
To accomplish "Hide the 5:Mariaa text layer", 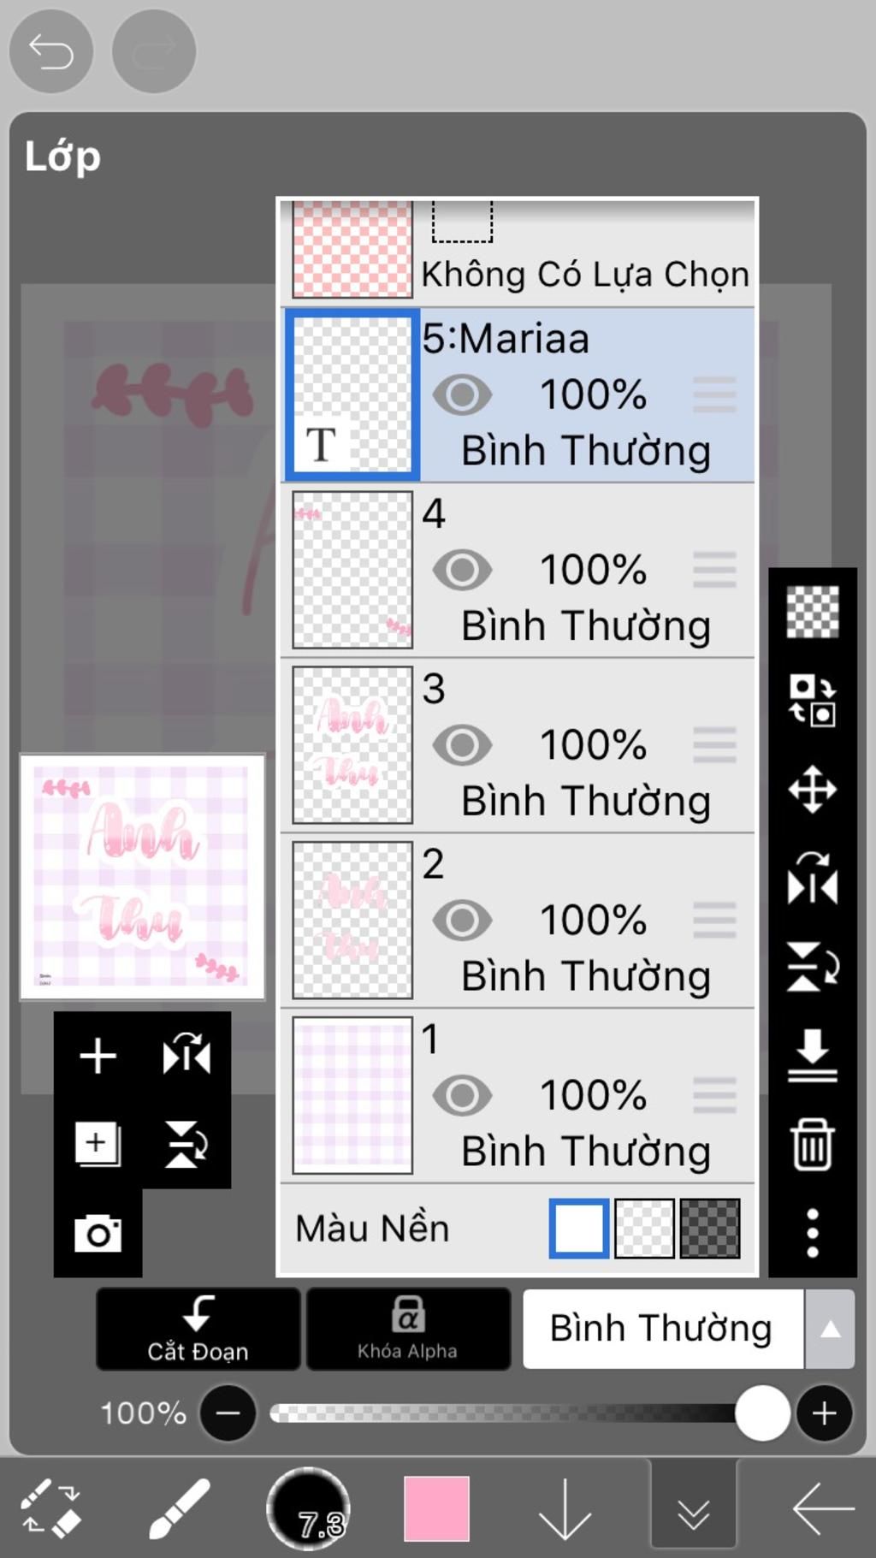I will (x=462, y=395).
